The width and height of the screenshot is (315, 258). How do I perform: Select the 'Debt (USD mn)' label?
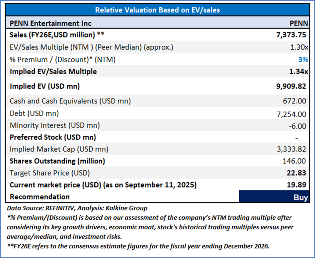[x=34, y=113]
